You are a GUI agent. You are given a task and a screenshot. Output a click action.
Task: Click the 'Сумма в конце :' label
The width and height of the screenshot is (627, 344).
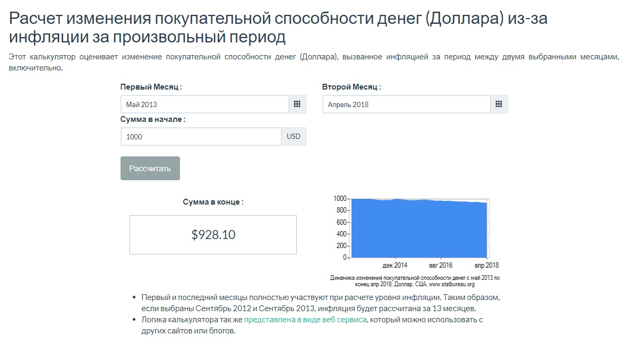click(213, 202)
